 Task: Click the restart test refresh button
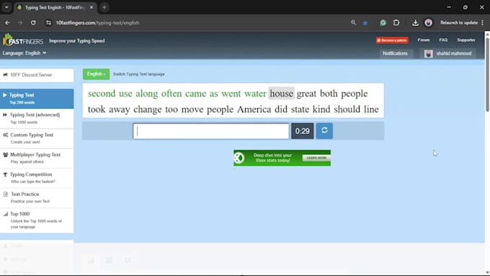(324, 130)
